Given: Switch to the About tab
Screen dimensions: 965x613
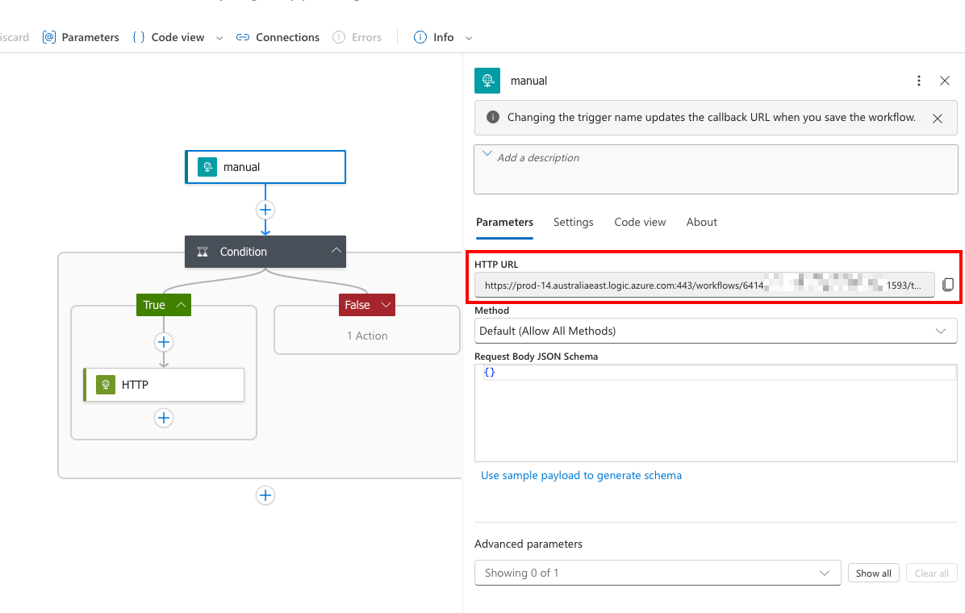Looking at the screenshot, I should (701, 222).
